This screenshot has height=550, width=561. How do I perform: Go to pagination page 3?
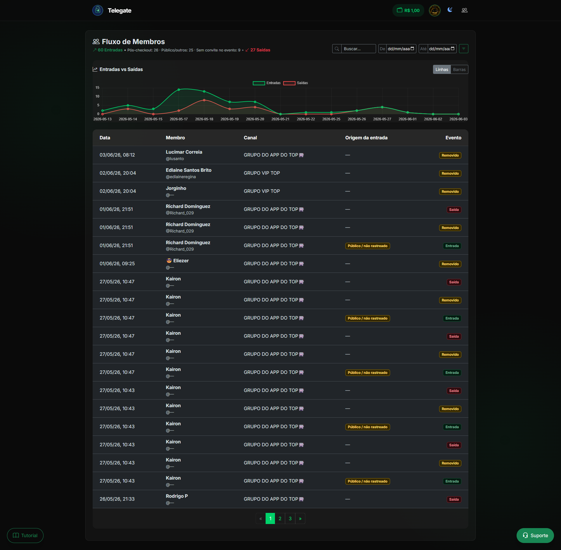[290, 519]
